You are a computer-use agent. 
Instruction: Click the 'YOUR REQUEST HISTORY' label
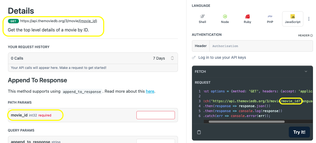[29, 47]
